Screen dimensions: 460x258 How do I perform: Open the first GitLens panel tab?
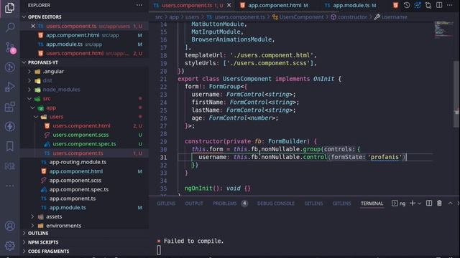[x=166, y=204]
